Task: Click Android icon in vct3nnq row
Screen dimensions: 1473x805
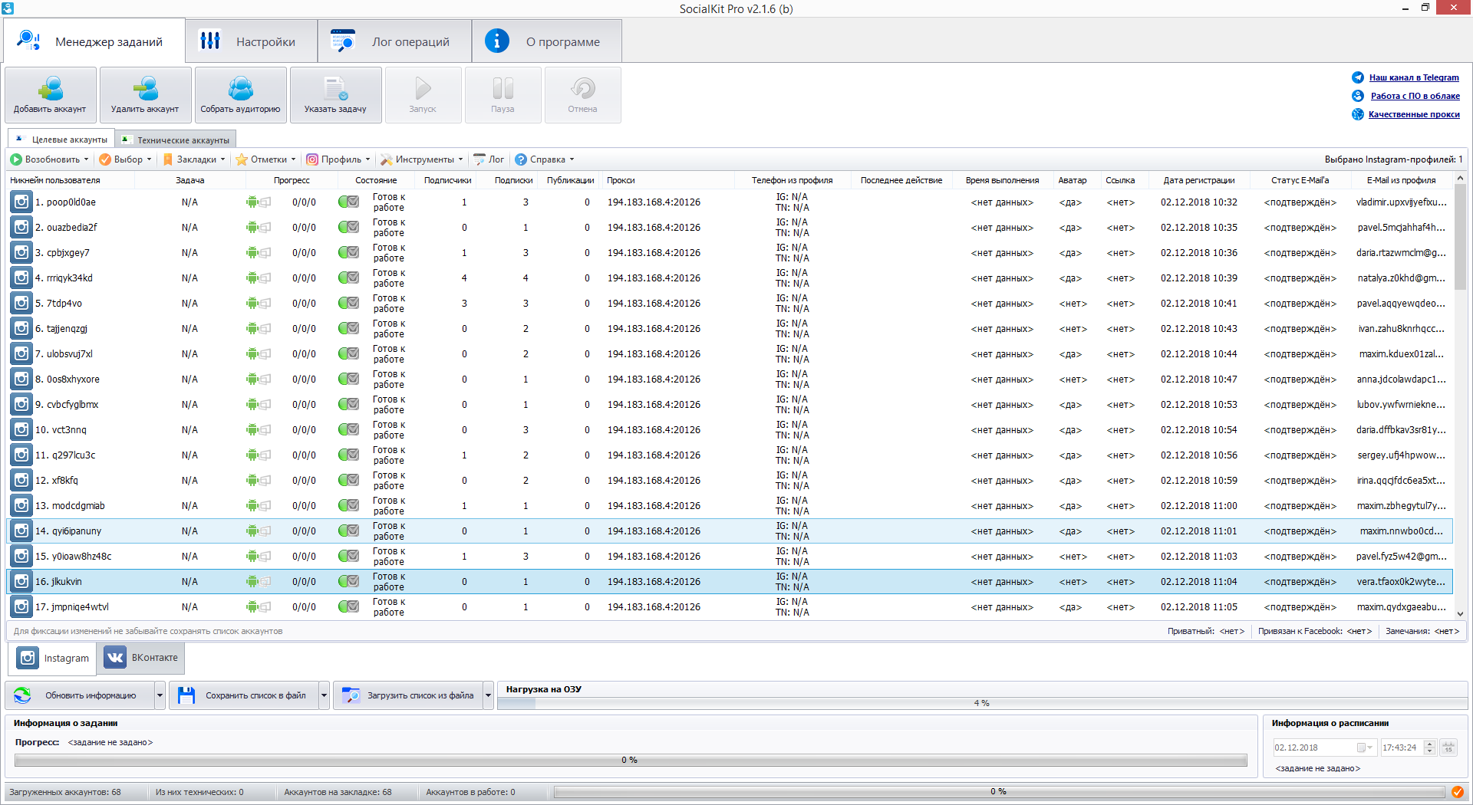Action: (x=252, y=430)
